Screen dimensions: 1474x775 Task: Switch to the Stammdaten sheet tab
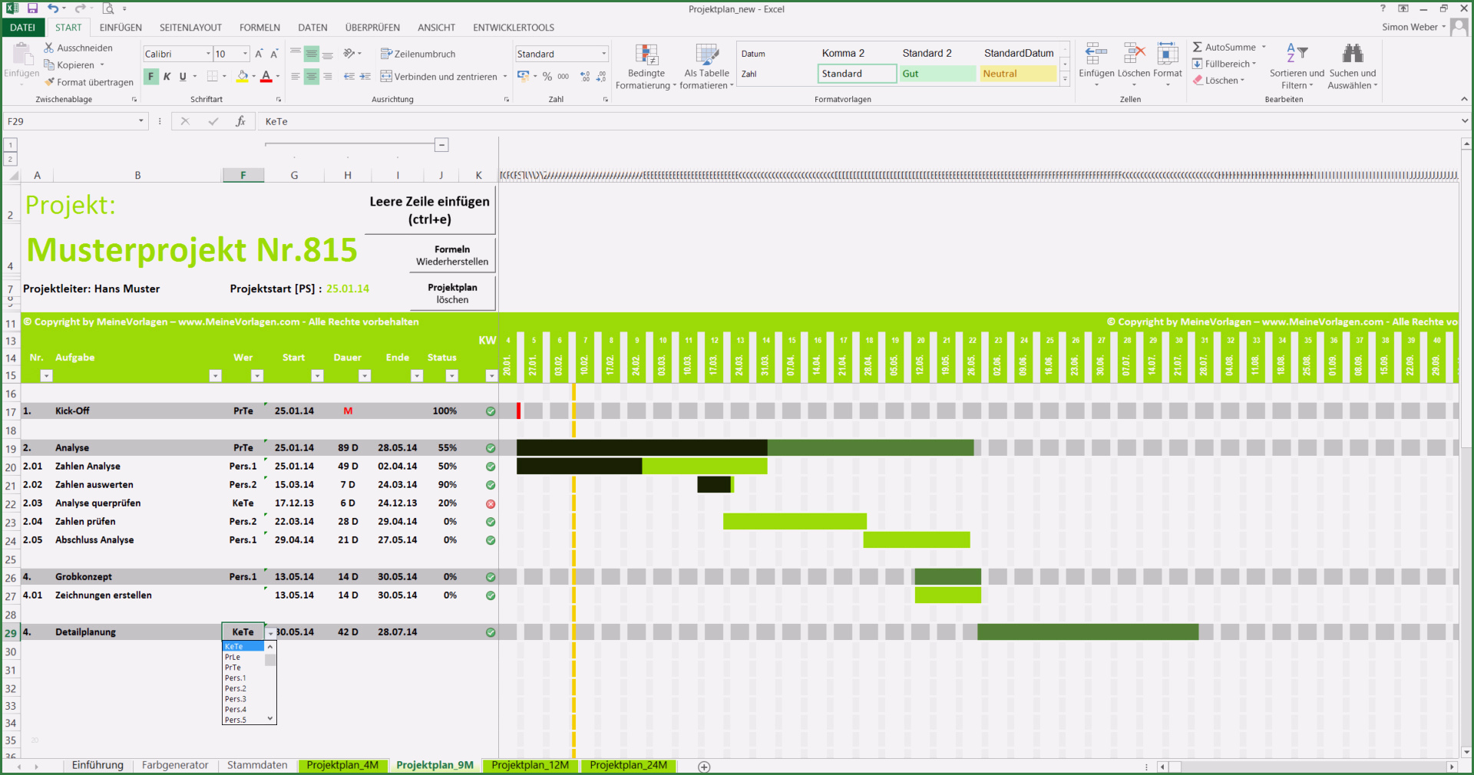(257, 765)
